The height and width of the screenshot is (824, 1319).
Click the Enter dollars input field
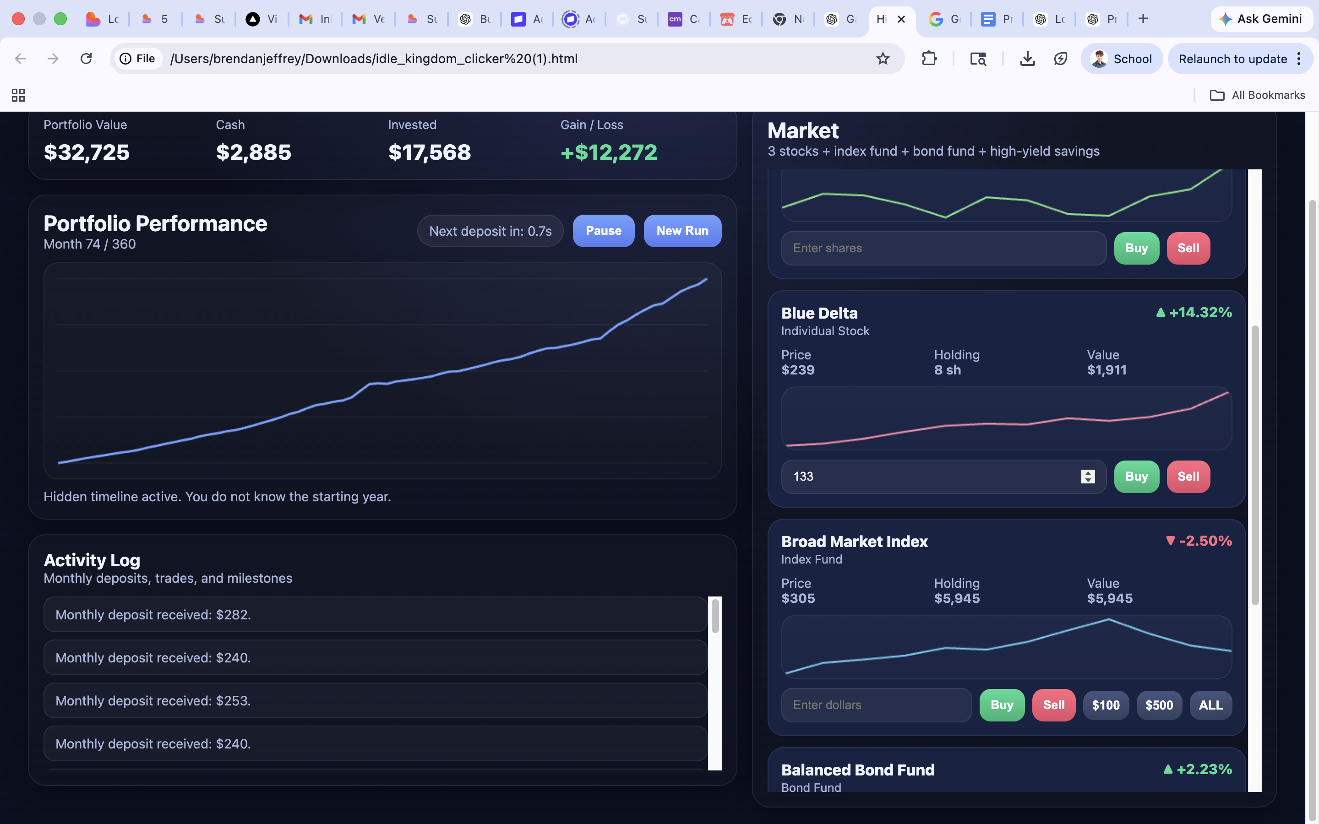click(x=876, y=705)
